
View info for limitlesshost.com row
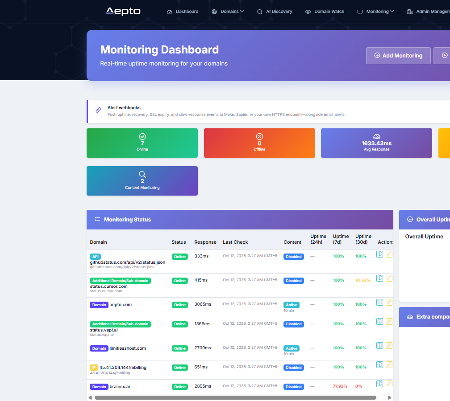pyautogui.click(x=379, y=345)
